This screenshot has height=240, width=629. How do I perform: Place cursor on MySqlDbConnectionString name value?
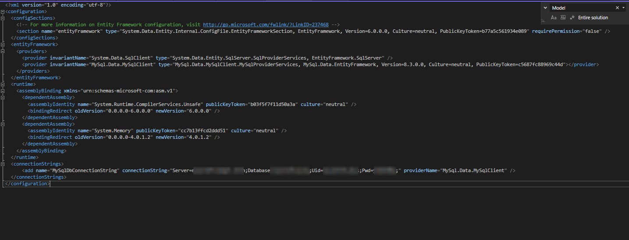[85, 170]
